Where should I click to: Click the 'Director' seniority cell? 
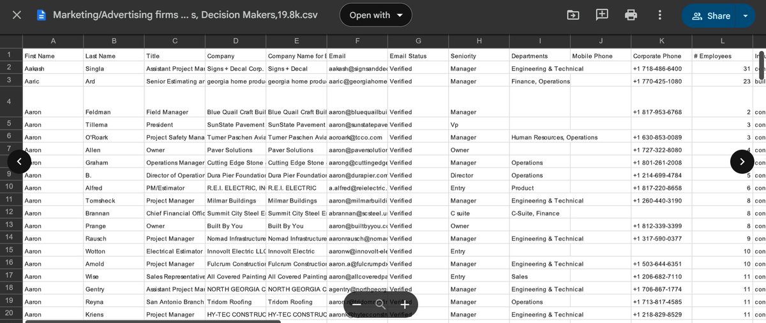click(x=479, y=175)
